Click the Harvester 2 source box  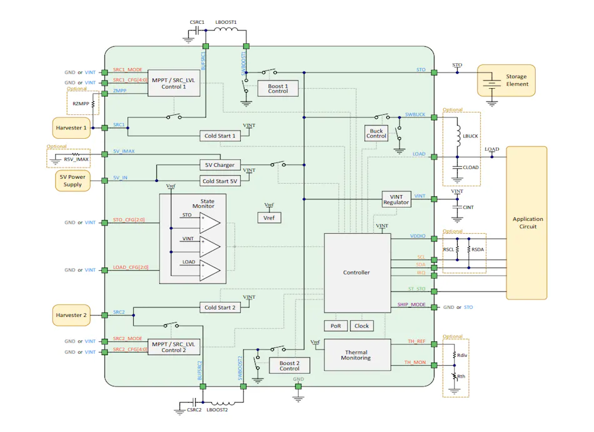point(71,315)
